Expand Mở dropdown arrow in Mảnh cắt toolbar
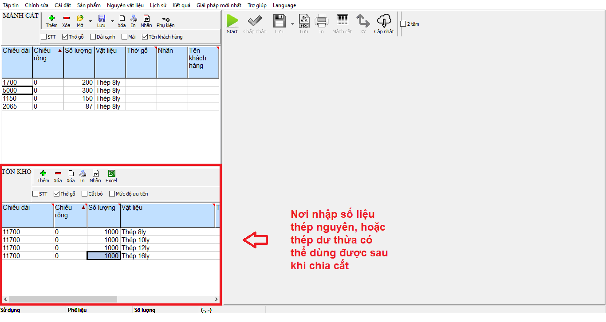Image resolution: width=606 pixels, height=322 pixels. [90, 21]
